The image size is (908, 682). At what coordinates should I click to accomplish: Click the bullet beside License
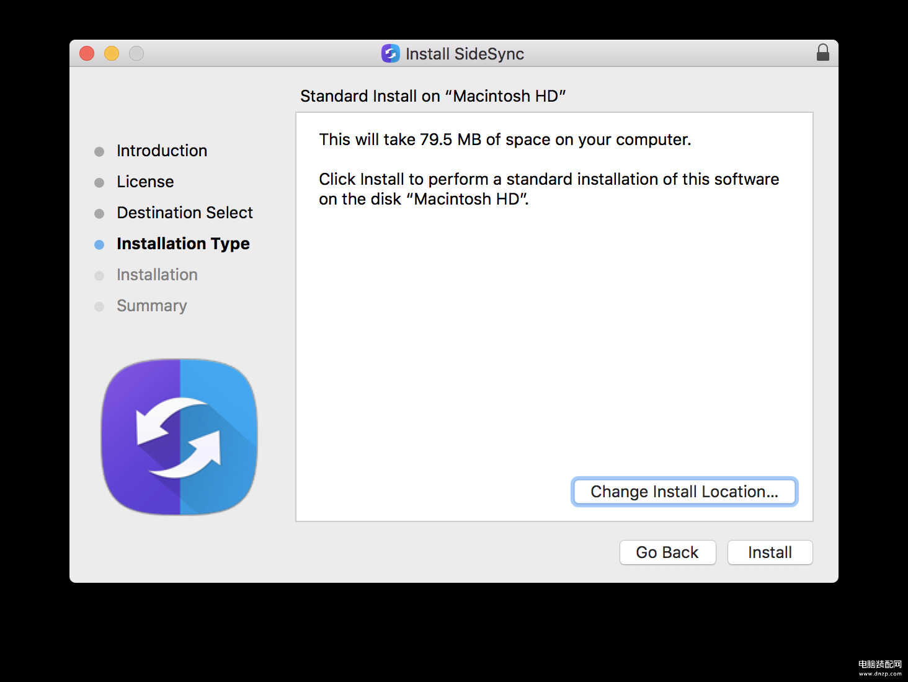point(99,182)
